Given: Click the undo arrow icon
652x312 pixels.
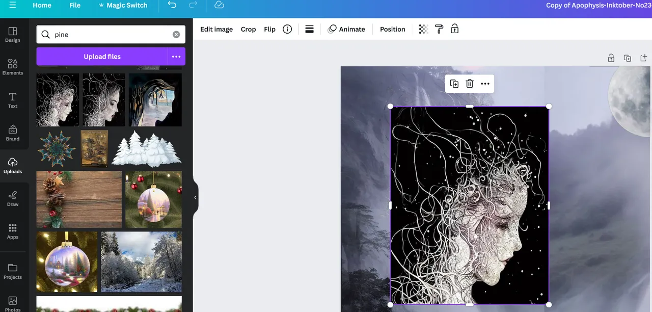Looking at the screenshot, I should point(172,5).
